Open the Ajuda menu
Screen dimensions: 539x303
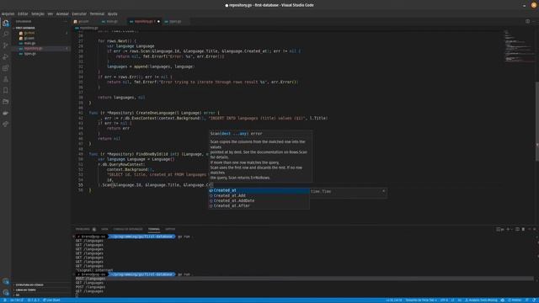pyautogui.click(x=112, y=13)
